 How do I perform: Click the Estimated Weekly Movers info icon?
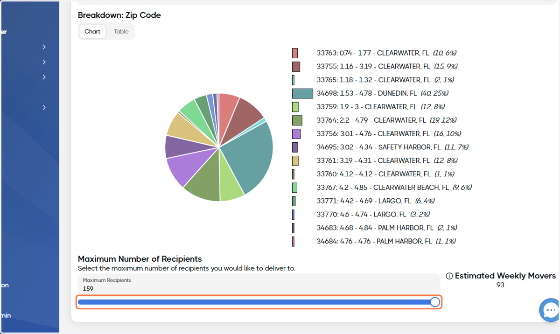(x=449, y=276)
